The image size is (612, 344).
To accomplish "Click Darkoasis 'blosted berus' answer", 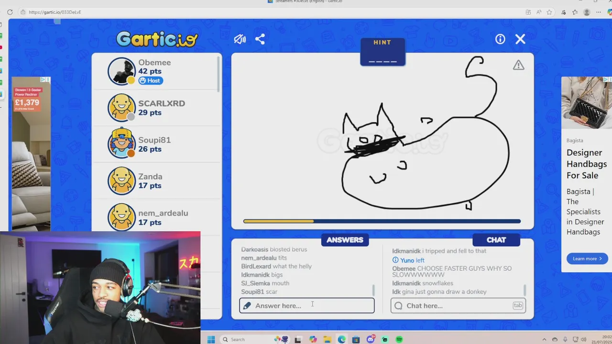I will point(274,249).
